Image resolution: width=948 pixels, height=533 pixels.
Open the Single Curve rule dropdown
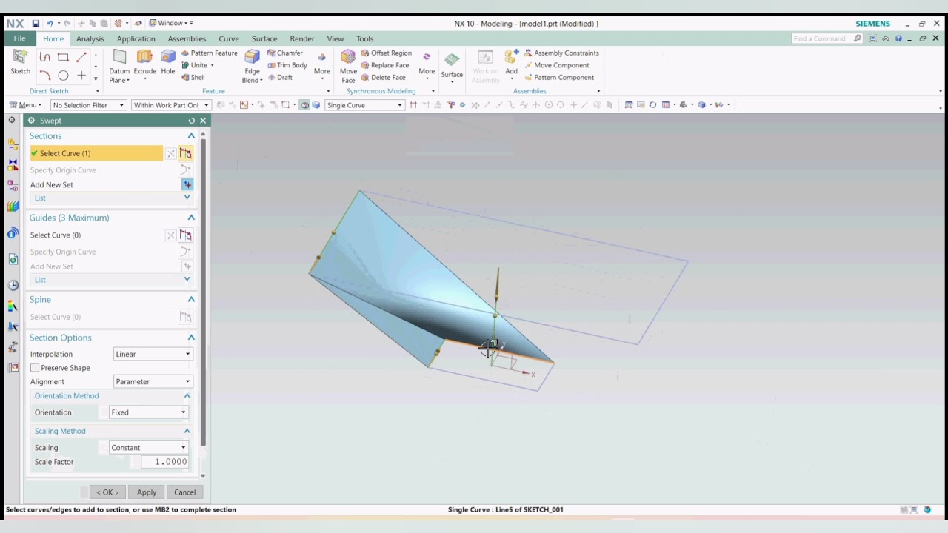[x=364, y=105]
